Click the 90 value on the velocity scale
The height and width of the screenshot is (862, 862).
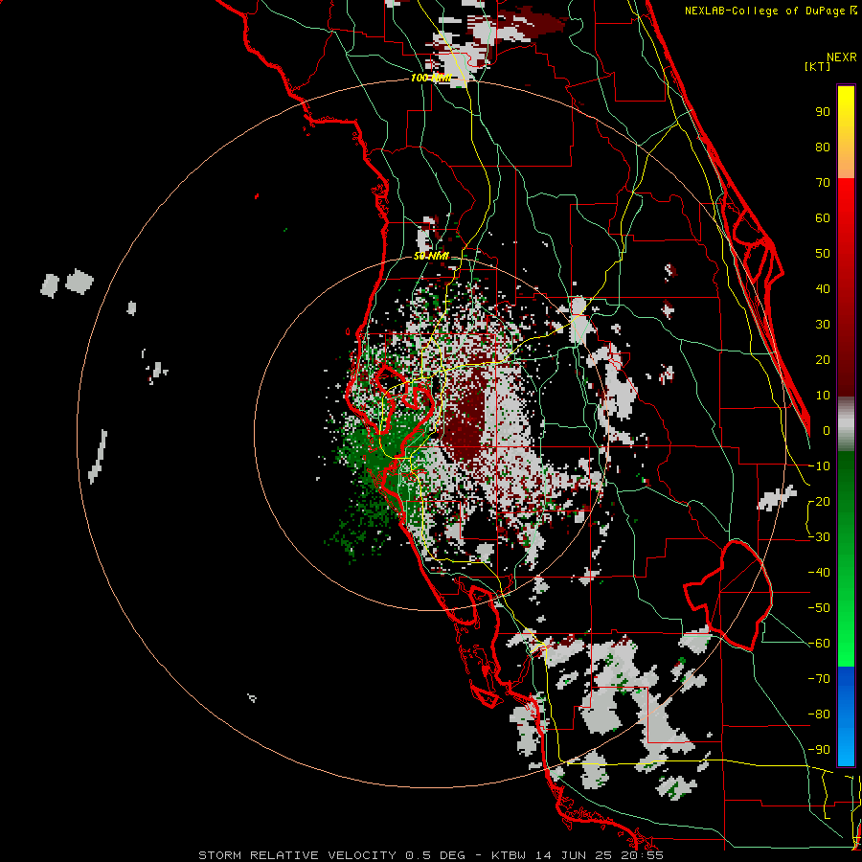click(x=823, y=112)
